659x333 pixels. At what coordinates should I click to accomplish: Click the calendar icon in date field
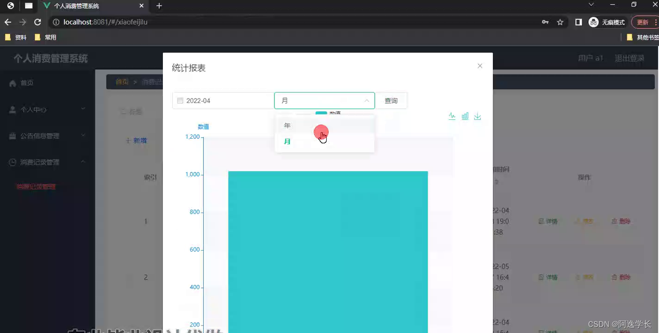(x=180, y=100)
